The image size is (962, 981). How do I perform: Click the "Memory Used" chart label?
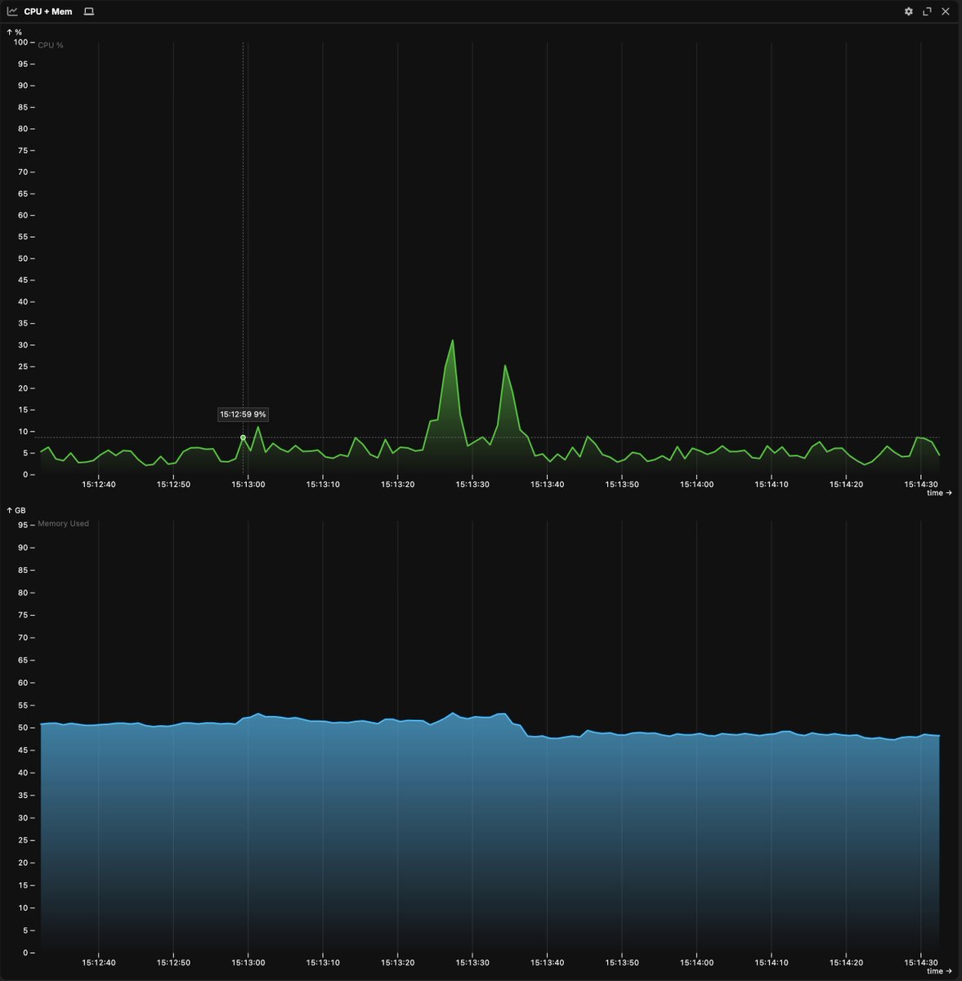coord(63,523)
